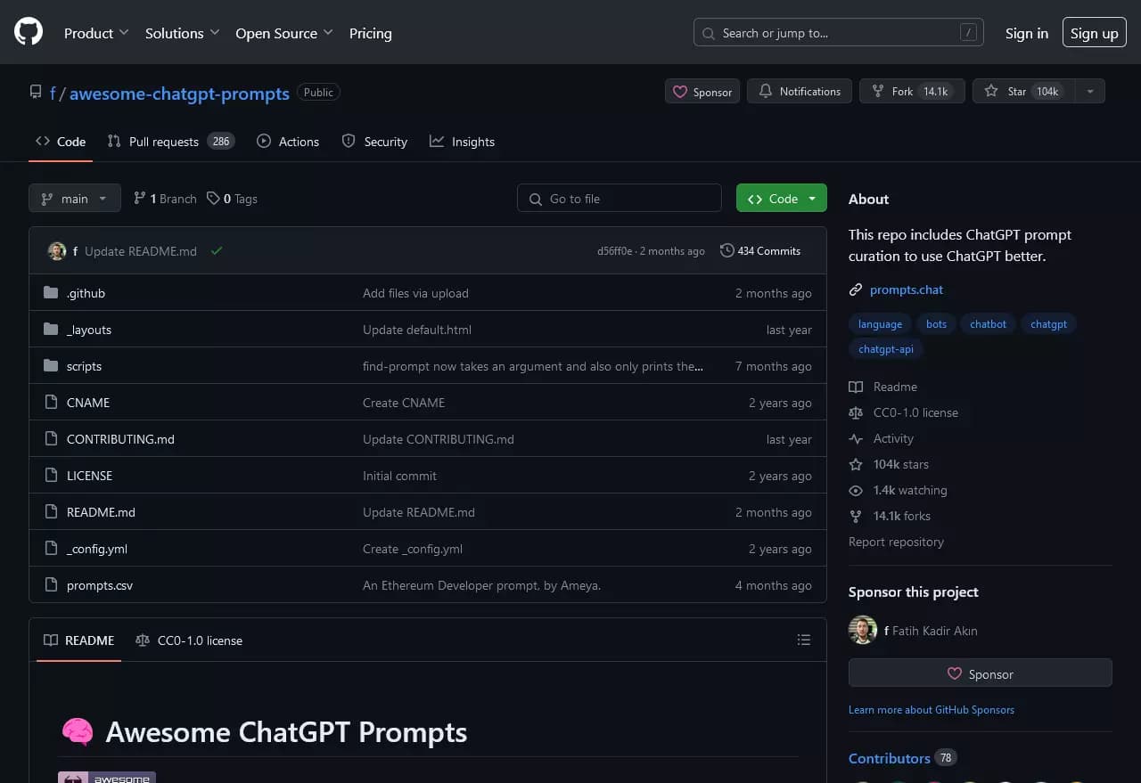The height and width of the screenshot is (783, 1141).
Task: Open the _config.yml file
Action: coord(97,549)
